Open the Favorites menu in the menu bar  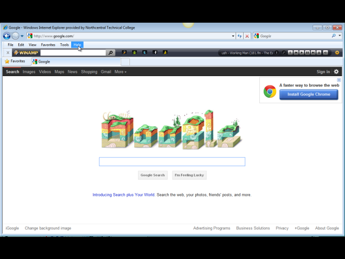(x=48, y=45)
